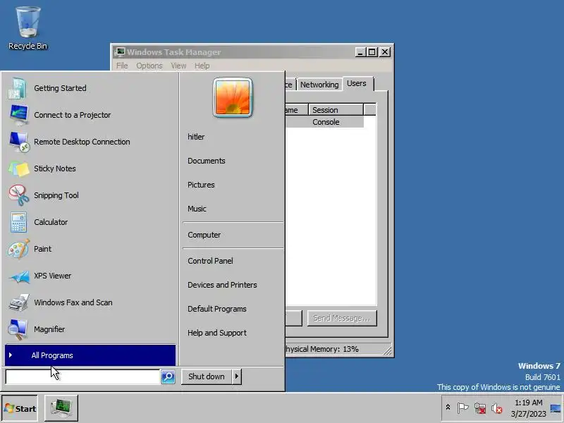This screenshot has height=423, width=564.
Task: Click the Shut down button
Action: (x=207, y=376)
